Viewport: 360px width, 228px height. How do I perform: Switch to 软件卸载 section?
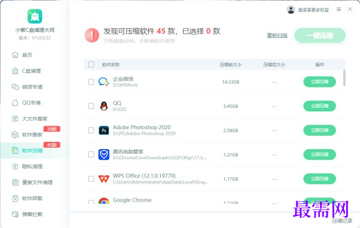[x=32, y=198]
